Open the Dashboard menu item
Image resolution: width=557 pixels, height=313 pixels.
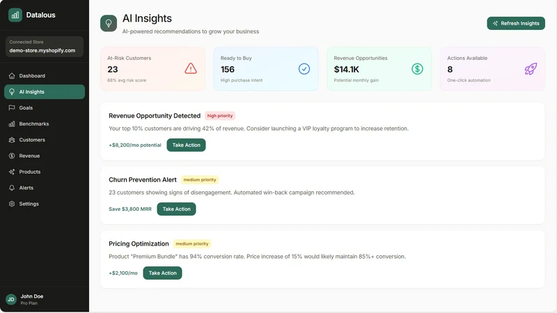45,76
